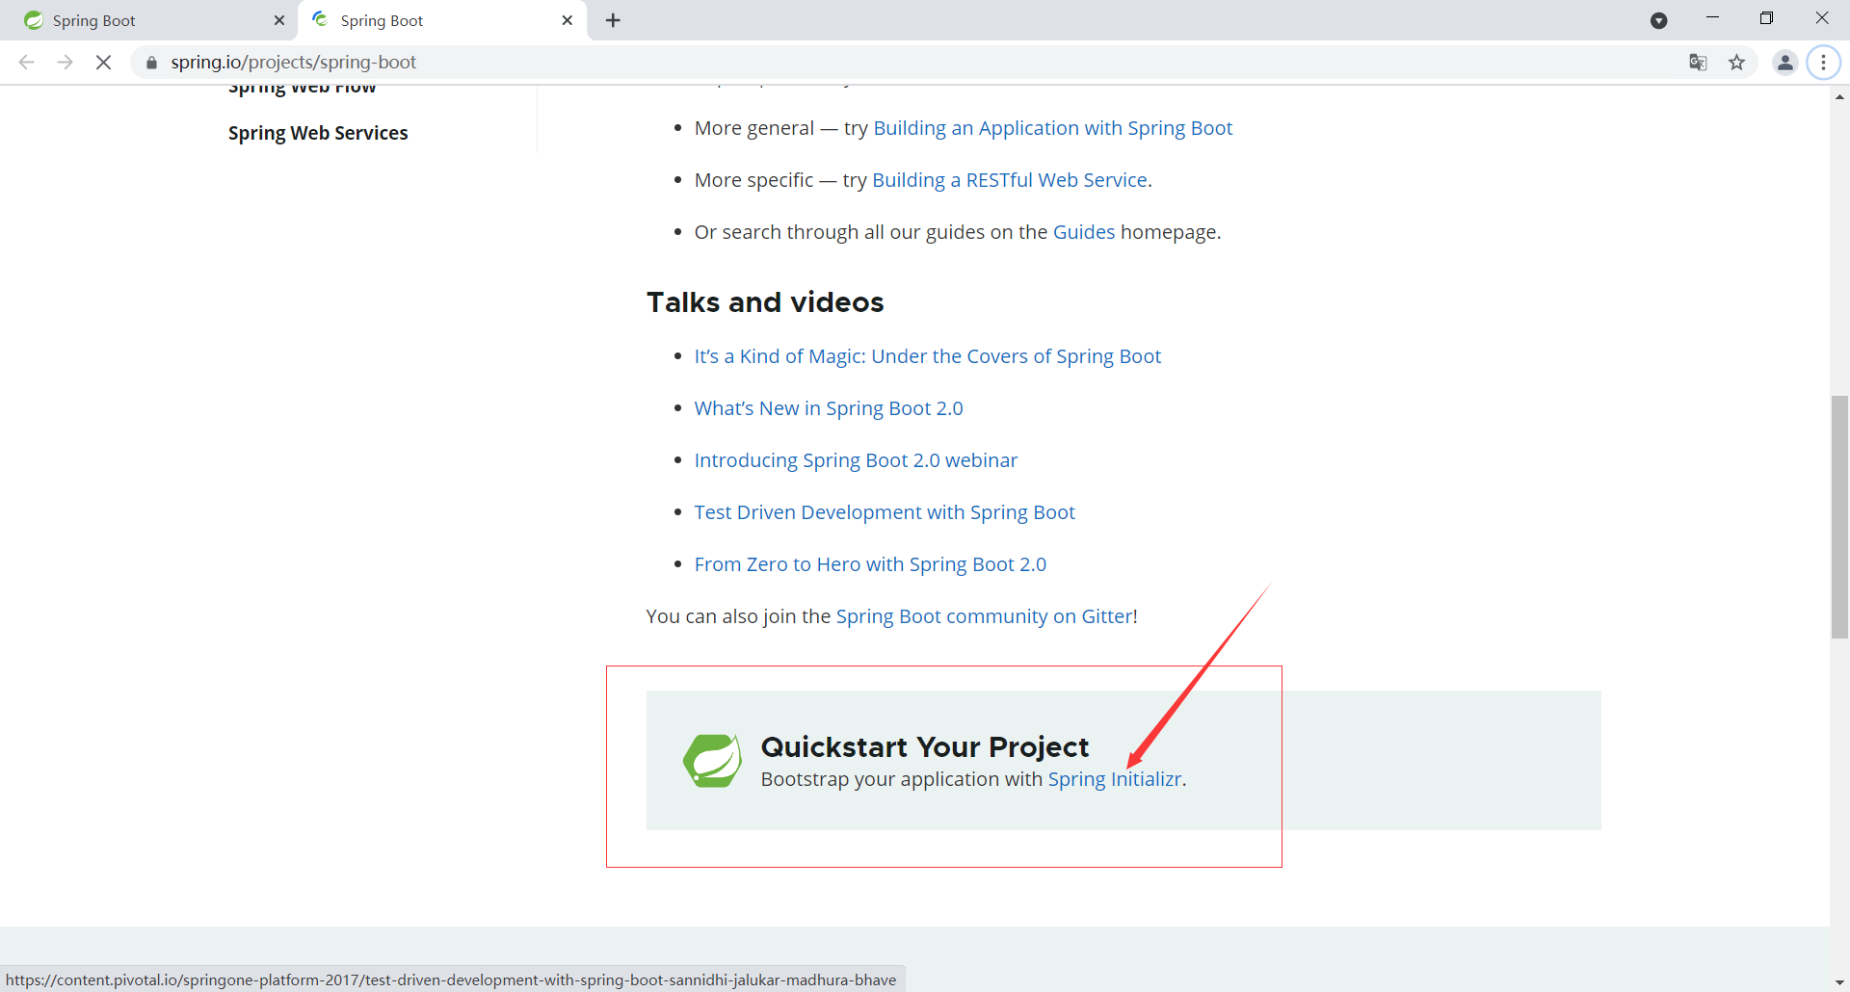Open a new tab with the plus button
1850x992 pixels.
click(613, 20)
